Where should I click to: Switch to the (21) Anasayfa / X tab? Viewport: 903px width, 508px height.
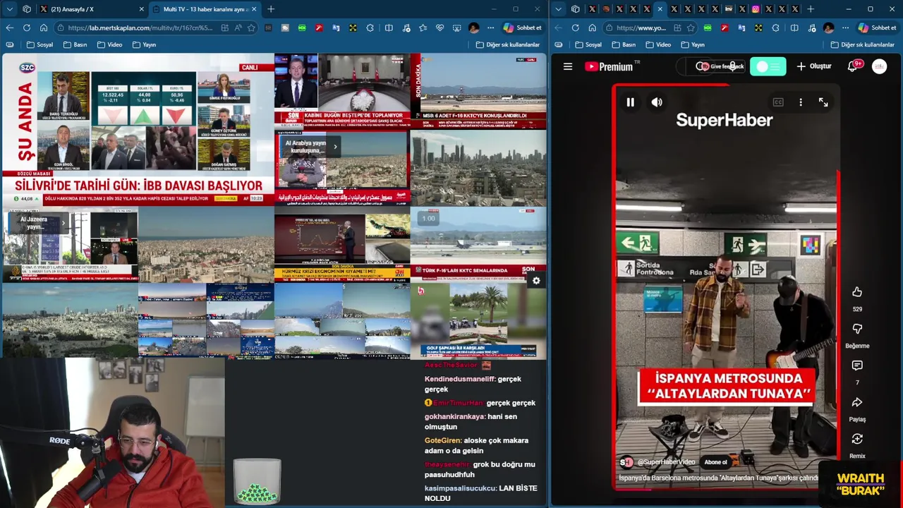pyautogui.click(x=92, y=9)
